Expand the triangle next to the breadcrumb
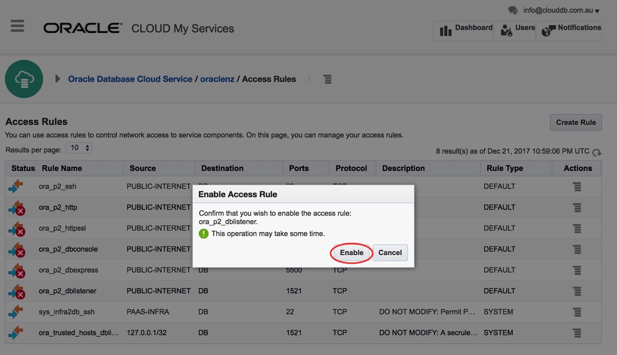The width and height of the screenshot is (617, 355). (x=58, y=79)
